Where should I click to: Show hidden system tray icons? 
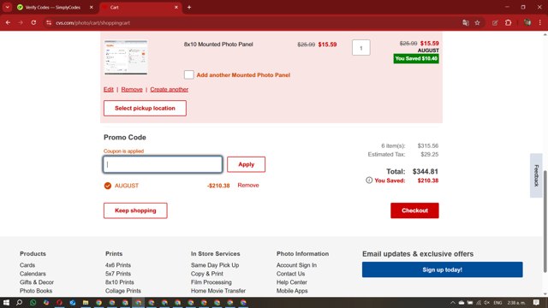tap(453, 302)
